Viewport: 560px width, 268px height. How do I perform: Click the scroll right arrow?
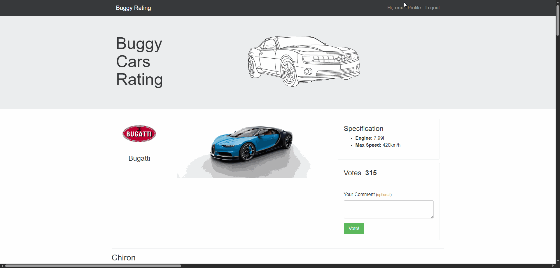pyautogui.click(x=553, y=266)
